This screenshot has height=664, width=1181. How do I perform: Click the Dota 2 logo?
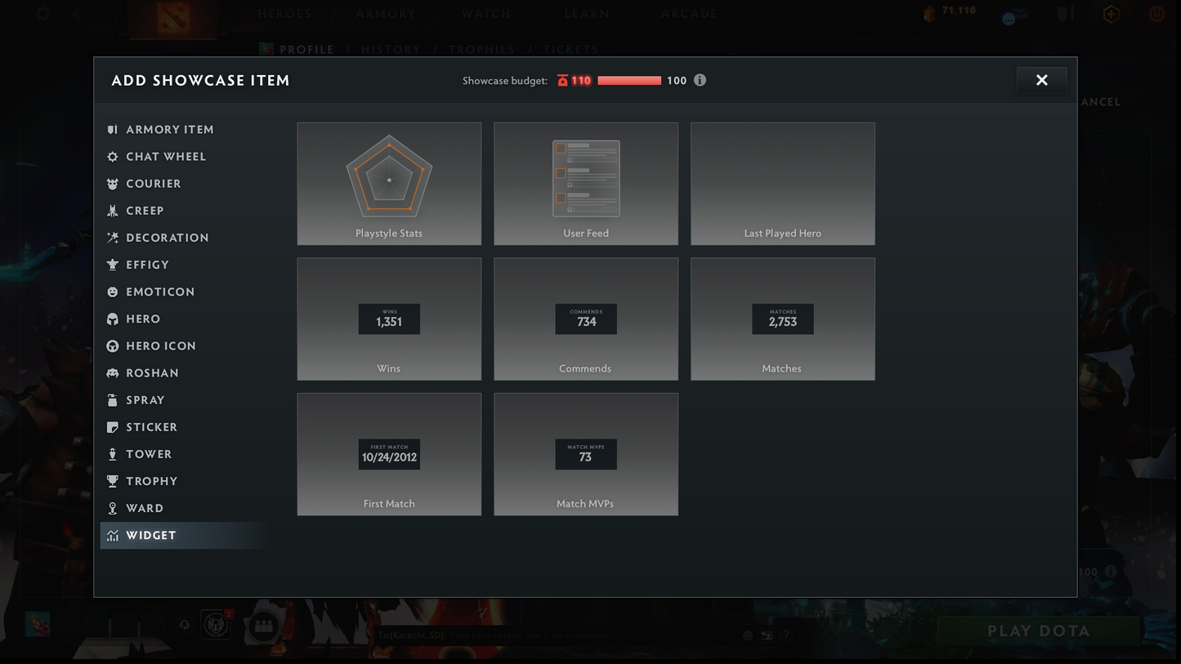[175, 16]
